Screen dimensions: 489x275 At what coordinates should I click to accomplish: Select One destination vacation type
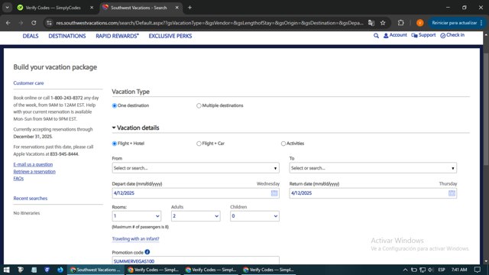pos(115,105)
